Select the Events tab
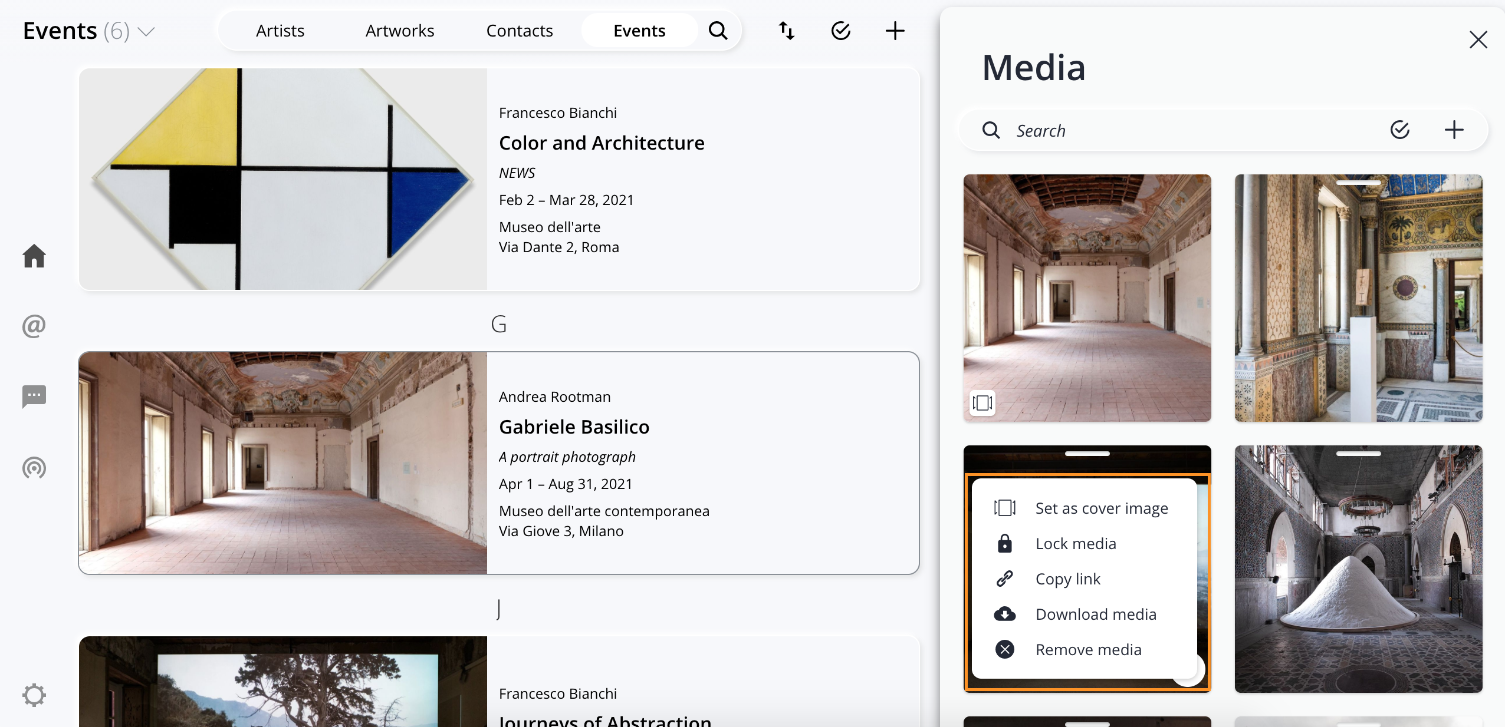 639,31
